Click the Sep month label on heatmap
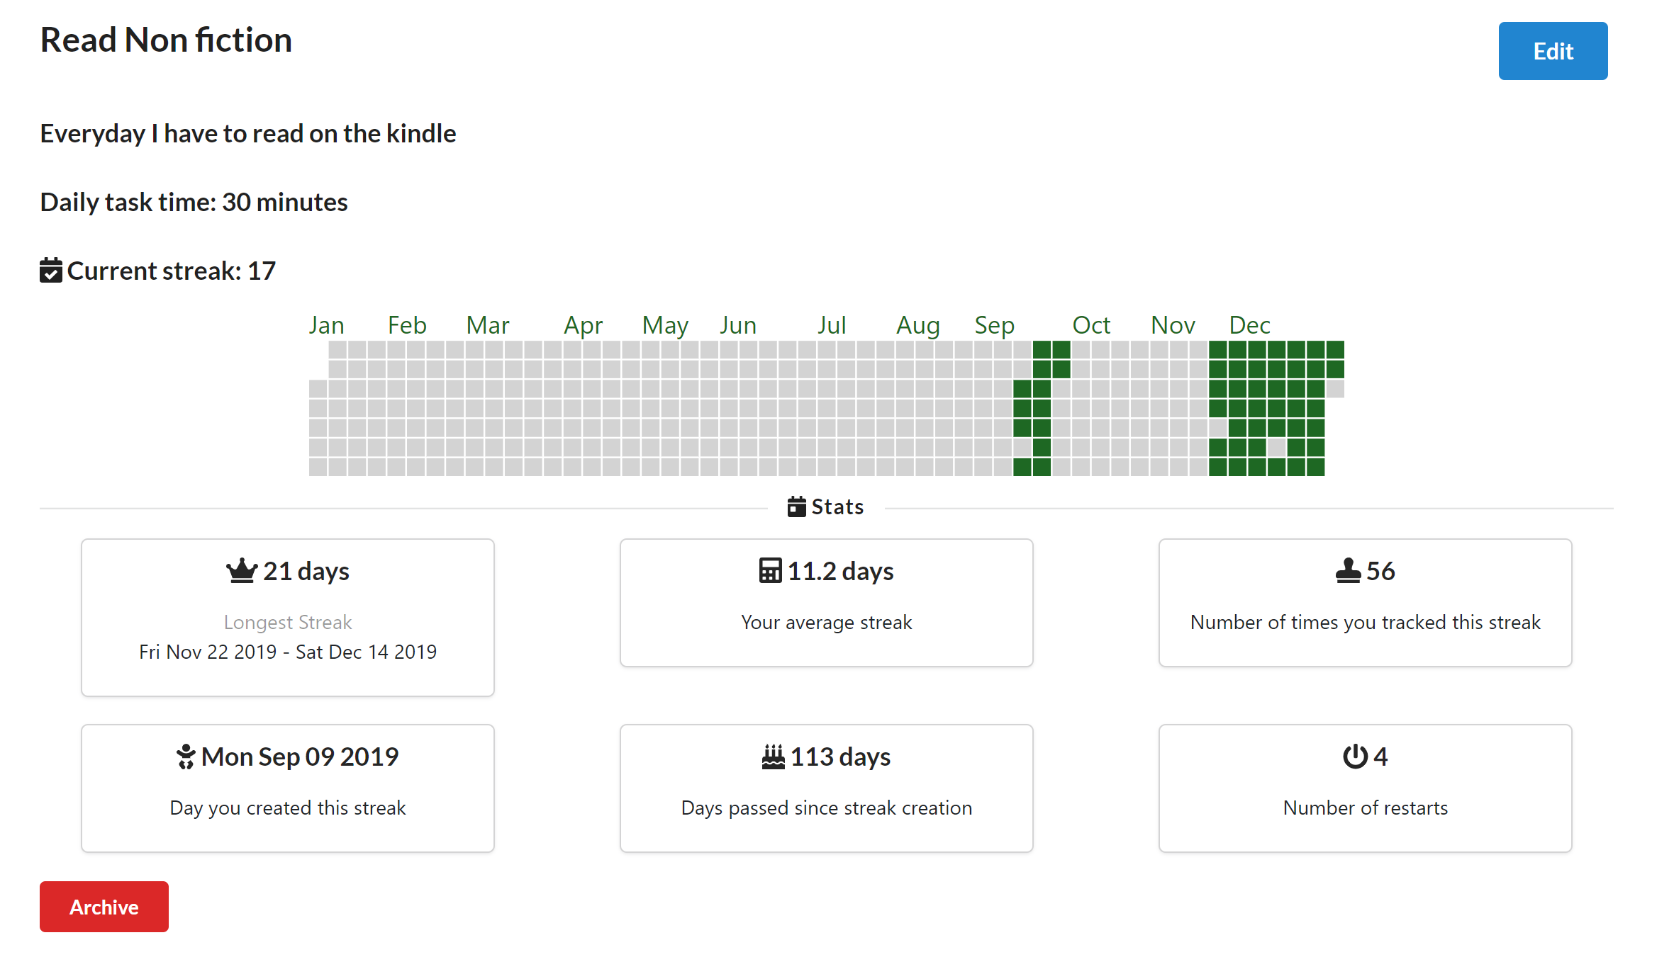The image size is (1674, 957). [994, 325]
